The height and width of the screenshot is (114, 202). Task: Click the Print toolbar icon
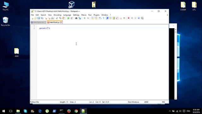click(52, 18)
